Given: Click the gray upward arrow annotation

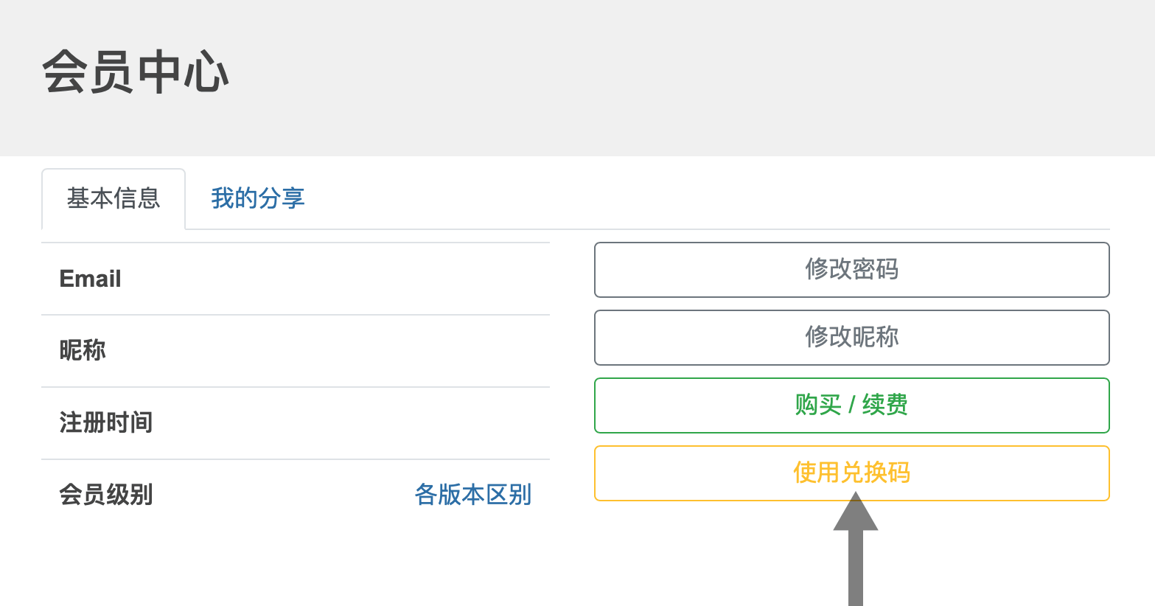Looking at the screenshot, I should tap(855, 549).
